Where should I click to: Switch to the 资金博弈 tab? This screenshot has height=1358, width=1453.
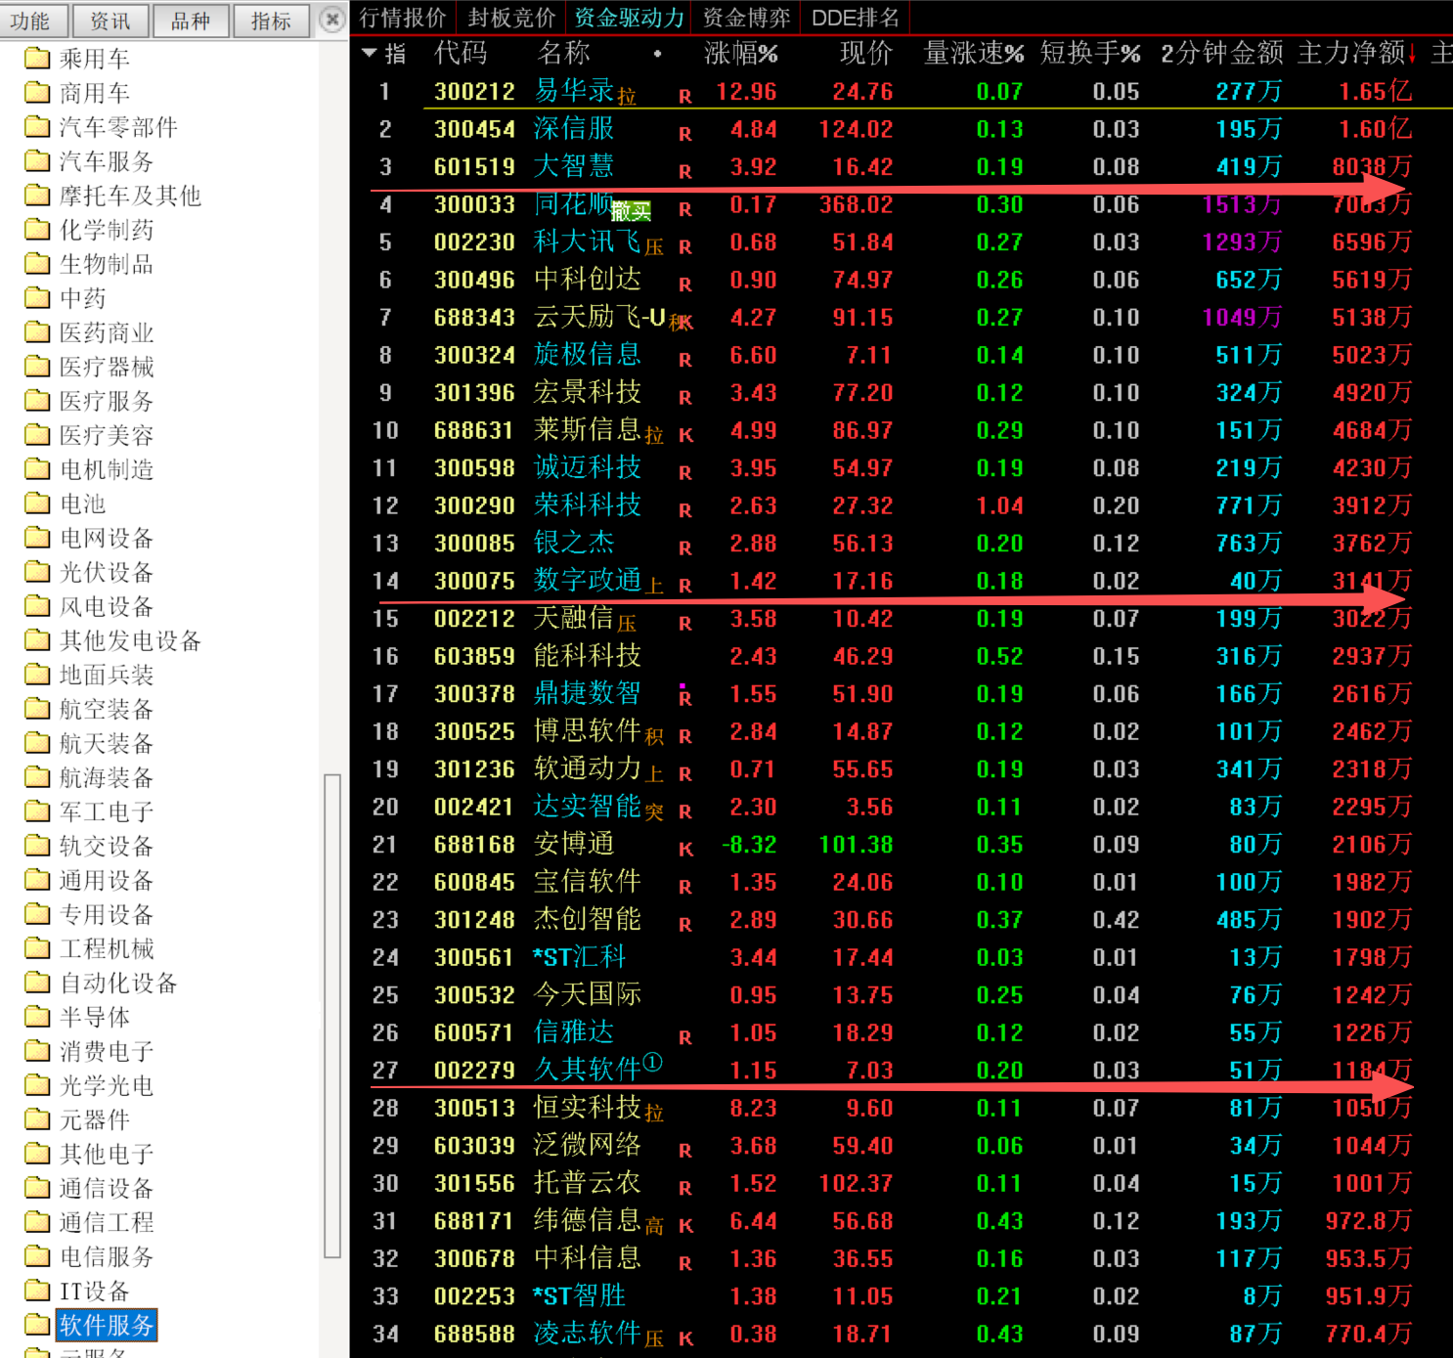(x=746, y=18)
